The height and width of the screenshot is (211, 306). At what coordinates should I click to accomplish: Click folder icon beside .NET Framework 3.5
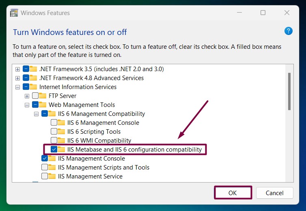[33, 69]
